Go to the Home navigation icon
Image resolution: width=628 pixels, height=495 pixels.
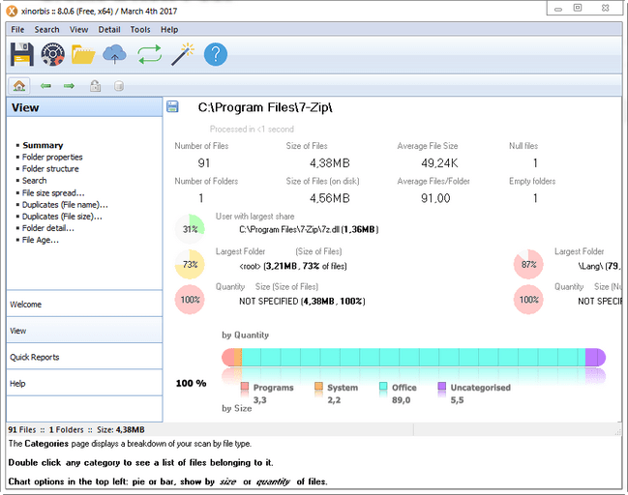tap(19, 86)
